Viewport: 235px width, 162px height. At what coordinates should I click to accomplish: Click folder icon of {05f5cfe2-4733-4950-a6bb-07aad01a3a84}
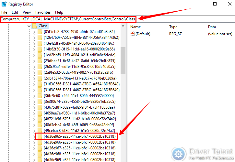pos(40,32)
